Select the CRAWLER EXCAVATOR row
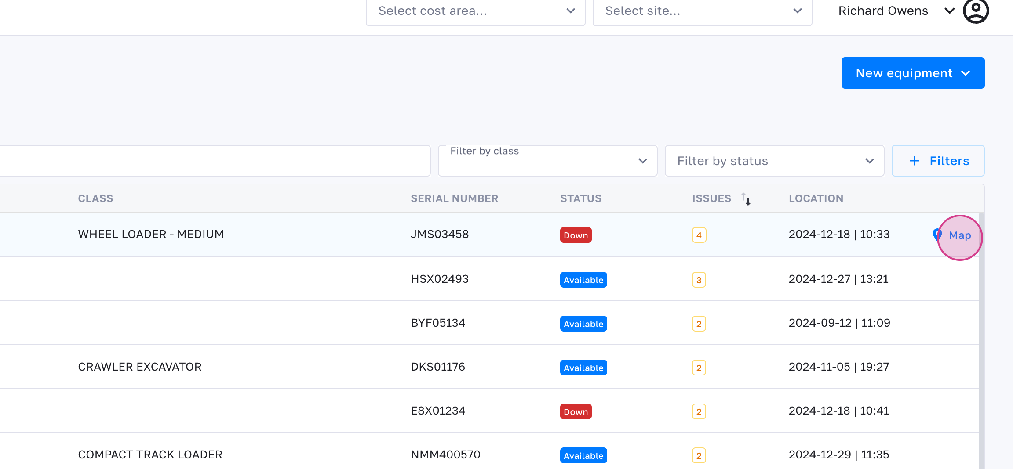 [x=140, y=367]
